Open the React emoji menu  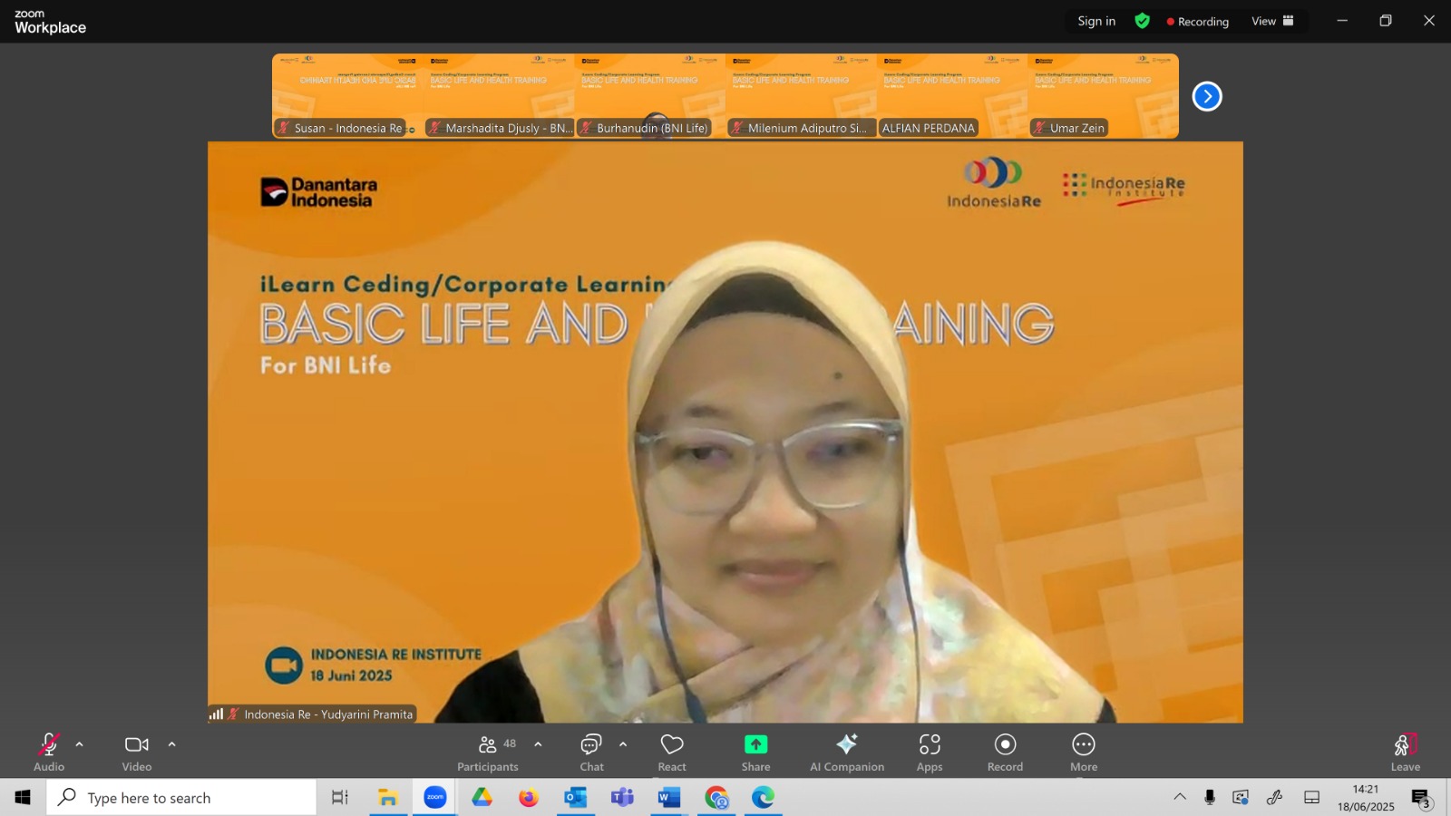(x=672, y=753)
